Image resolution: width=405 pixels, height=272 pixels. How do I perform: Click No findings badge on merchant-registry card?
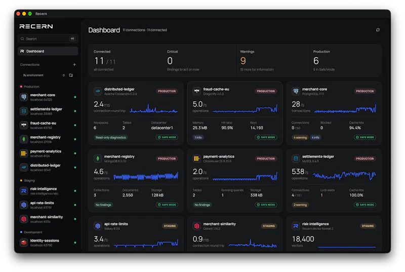(103, 205)
